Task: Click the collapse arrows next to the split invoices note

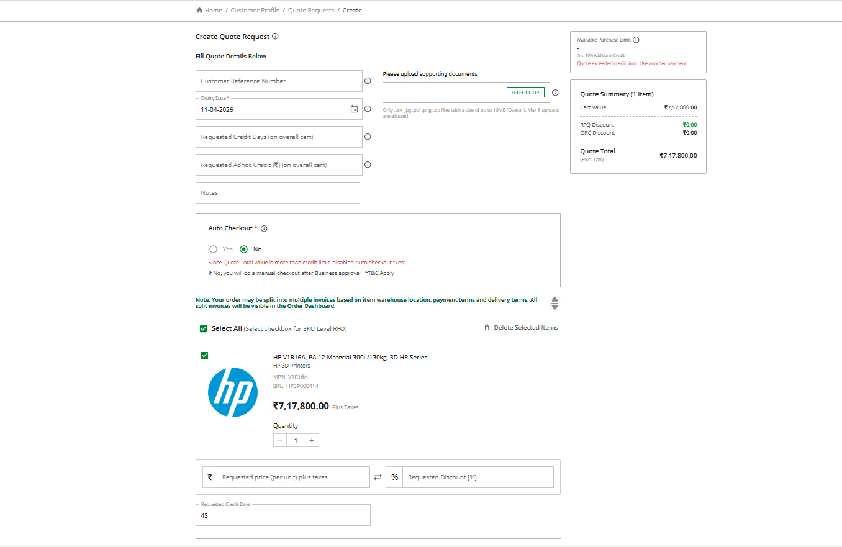Action: (x=555, y=303)
